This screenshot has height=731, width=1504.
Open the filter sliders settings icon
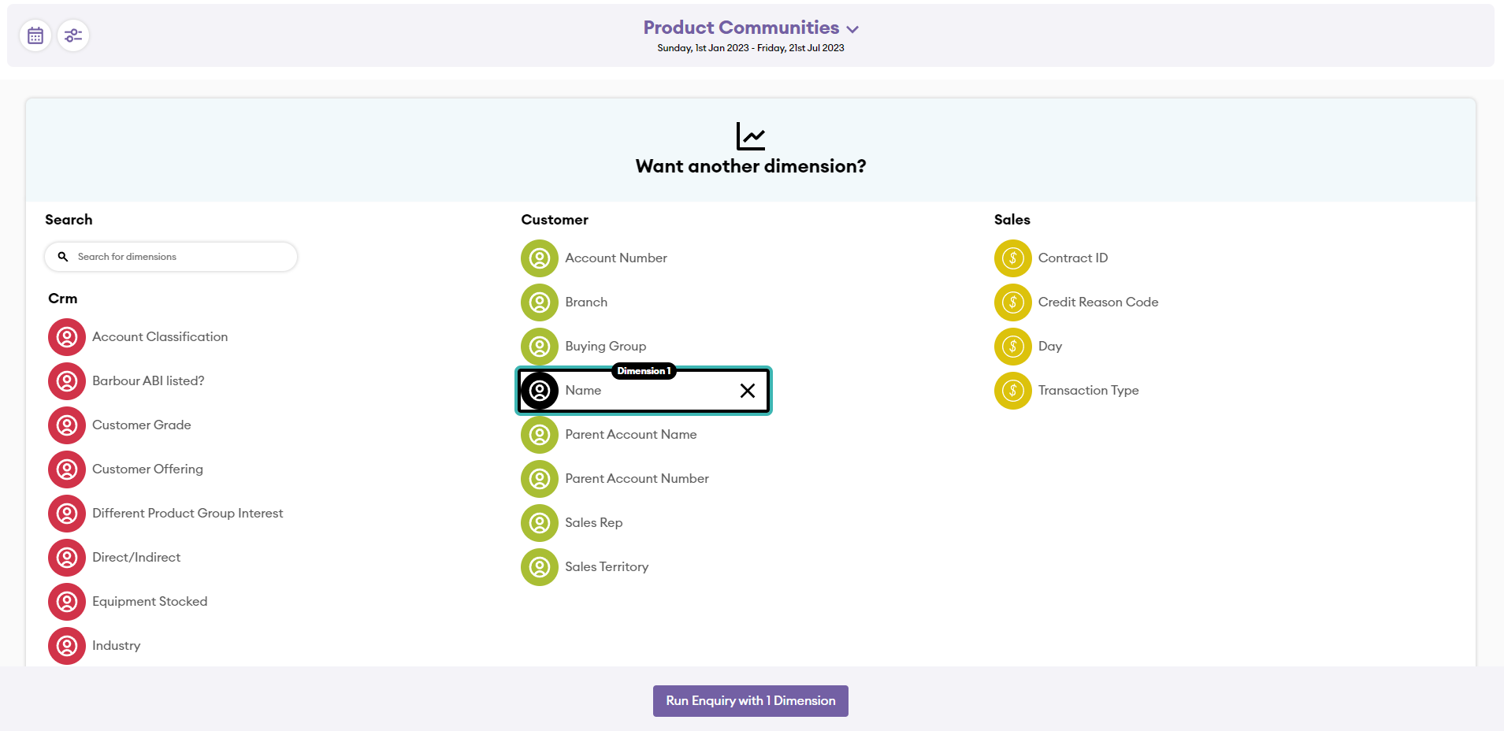pos(73,35)
